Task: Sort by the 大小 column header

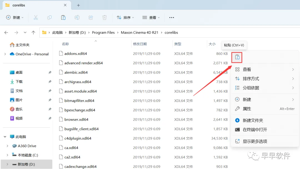Action: (212, 44)
